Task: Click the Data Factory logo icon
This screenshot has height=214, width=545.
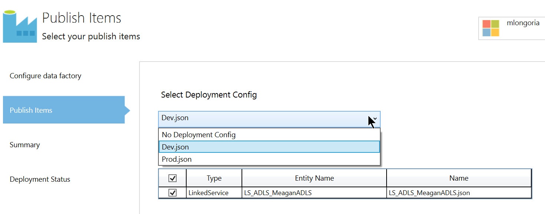Action: 20,26
